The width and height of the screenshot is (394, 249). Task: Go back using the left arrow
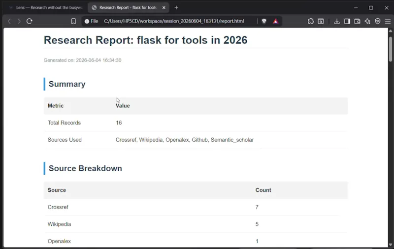[x=9, y=21]
